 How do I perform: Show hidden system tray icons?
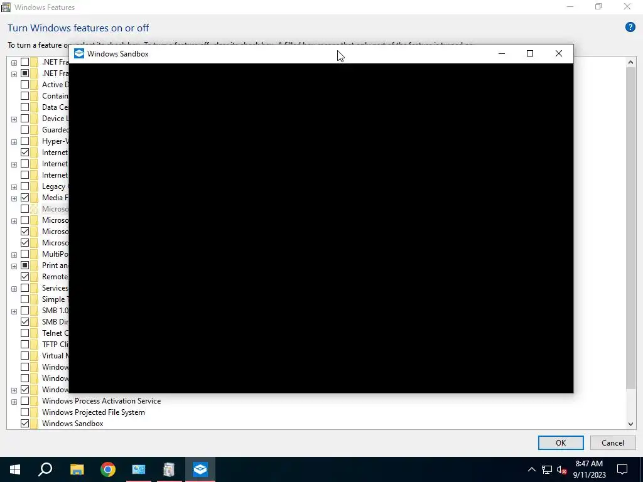[x=531, y=469]
